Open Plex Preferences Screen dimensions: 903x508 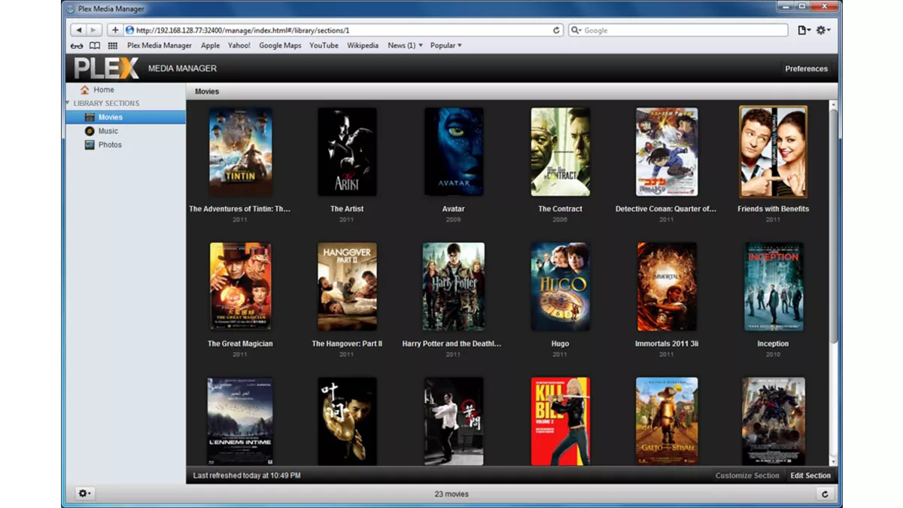pyautogui.click(x=806, y=68)
